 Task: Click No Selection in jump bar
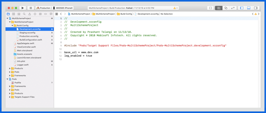166,14
